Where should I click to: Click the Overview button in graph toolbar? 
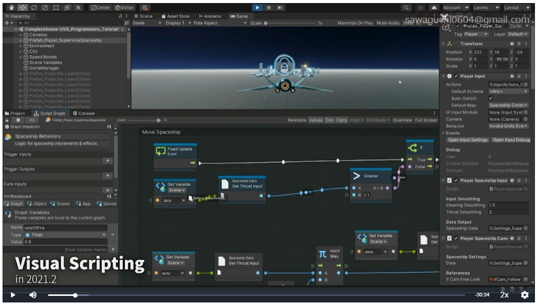click(403, 120)
